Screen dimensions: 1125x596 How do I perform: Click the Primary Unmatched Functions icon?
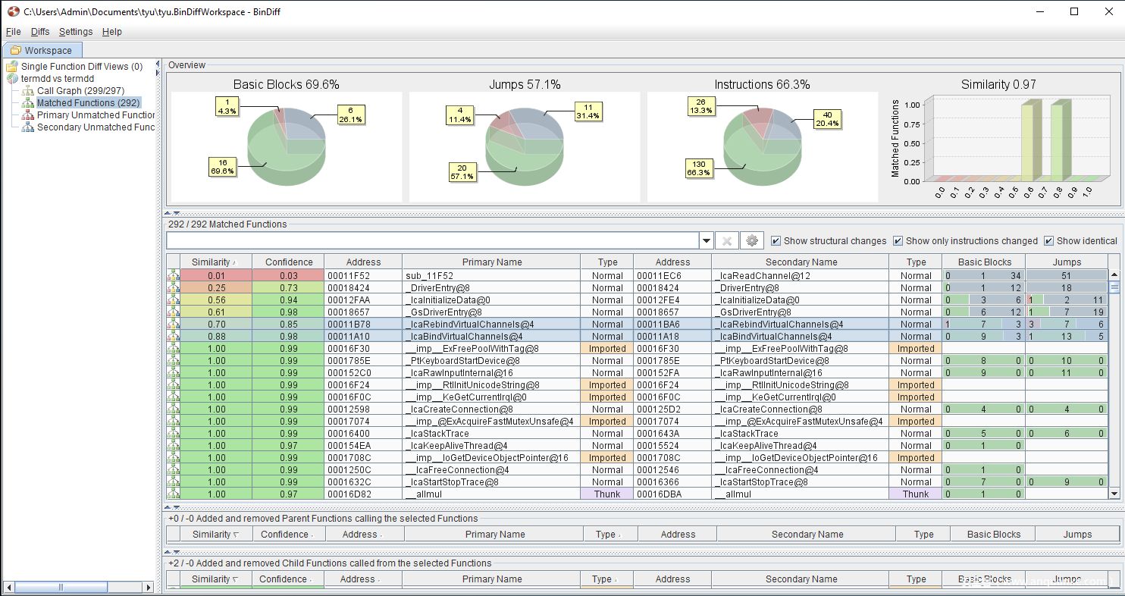28,115
